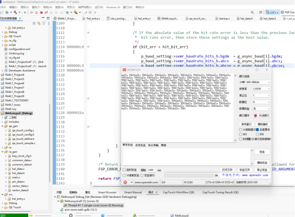Open the stop bits dropdown showing 1
295x217 pixels.
coord(261,95)
